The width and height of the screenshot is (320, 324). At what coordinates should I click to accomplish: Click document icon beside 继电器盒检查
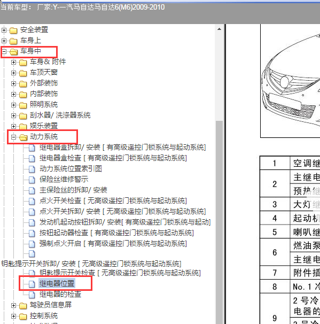32,158
